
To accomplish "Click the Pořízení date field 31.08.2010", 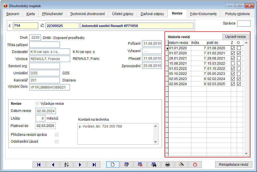I will 152,44.
